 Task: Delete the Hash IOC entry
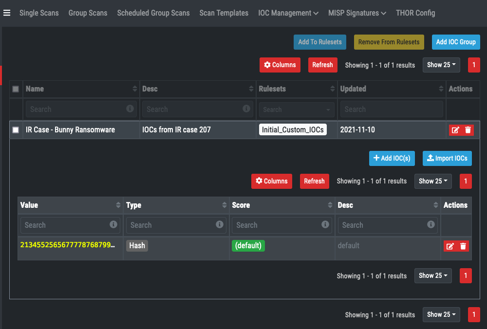pyautogui.click(x=463, y=246)
